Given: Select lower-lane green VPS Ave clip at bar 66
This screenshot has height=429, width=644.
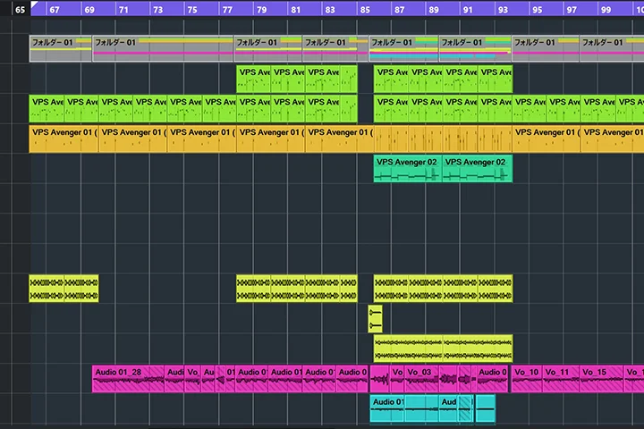Looking at the screenshot, I should pos(47,109).
